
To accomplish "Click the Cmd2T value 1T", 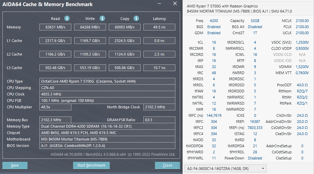I will [x=255, y=33].
